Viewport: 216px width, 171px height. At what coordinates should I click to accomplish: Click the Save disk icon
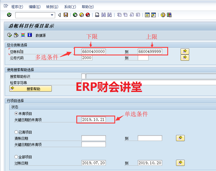coord(66,15)
